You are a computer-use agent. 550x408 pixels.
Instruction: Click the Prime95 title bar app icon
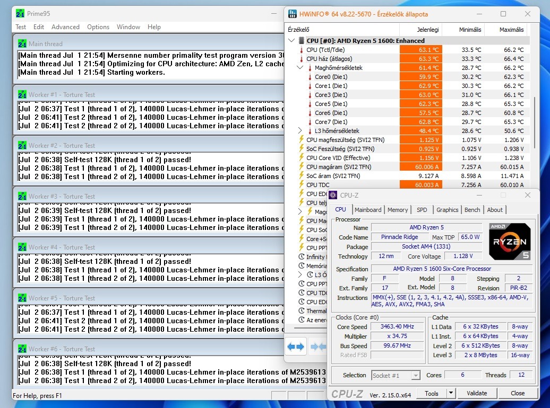tap(20, 14)
